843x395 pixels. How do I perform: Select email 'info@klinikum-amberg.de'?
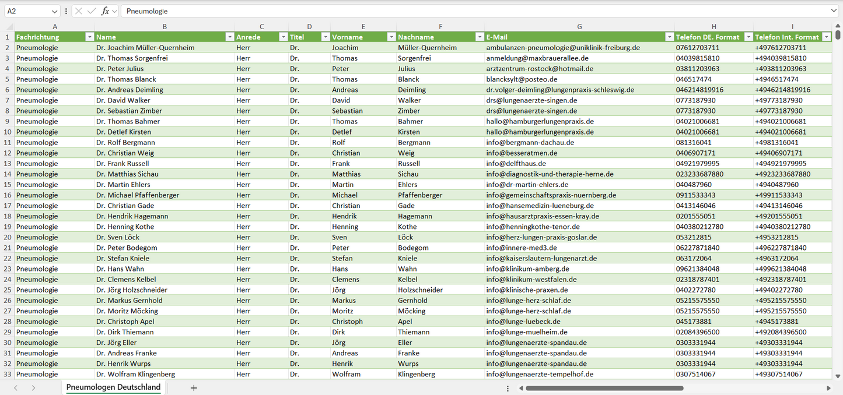click(x=579, y=269)
